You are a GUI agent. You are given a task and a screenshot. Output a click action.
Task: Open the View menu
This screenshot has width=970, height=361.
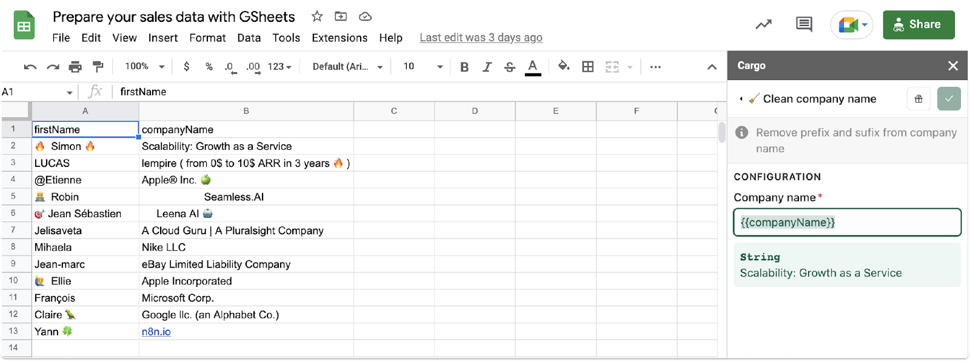click(124, 38)
